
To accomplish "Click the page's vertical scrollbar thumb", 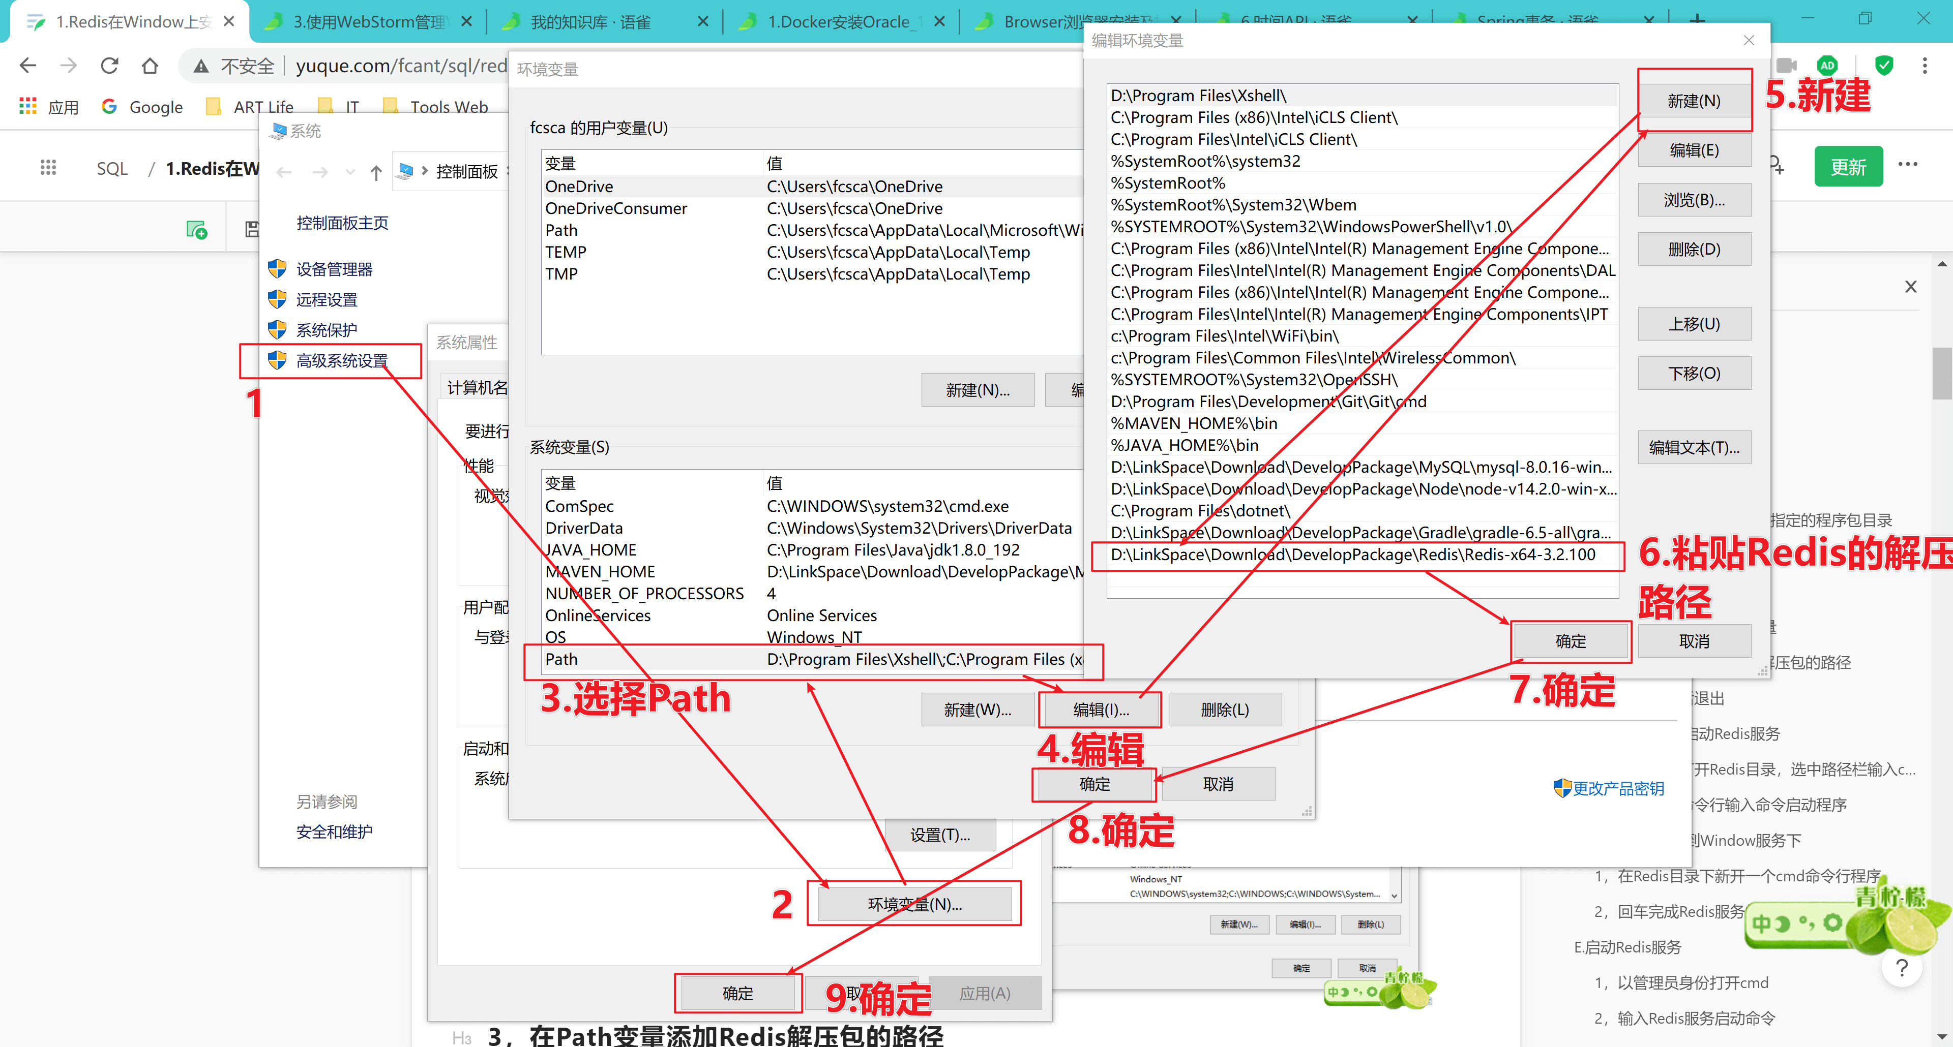I will click(1942, 373).
